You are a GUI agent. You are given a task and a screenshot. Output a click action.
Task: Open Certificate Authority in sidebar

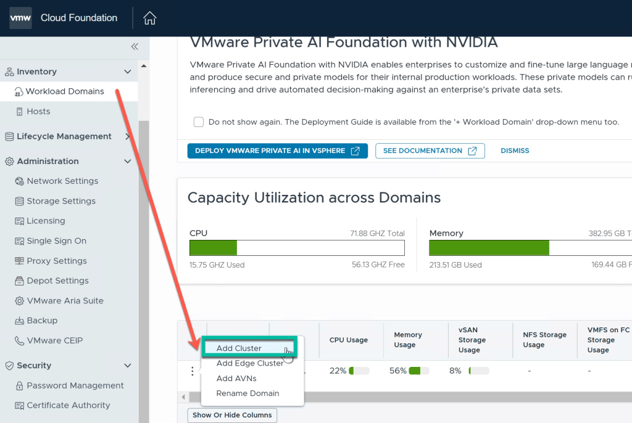pyautogui.click(x=68, y=405)
